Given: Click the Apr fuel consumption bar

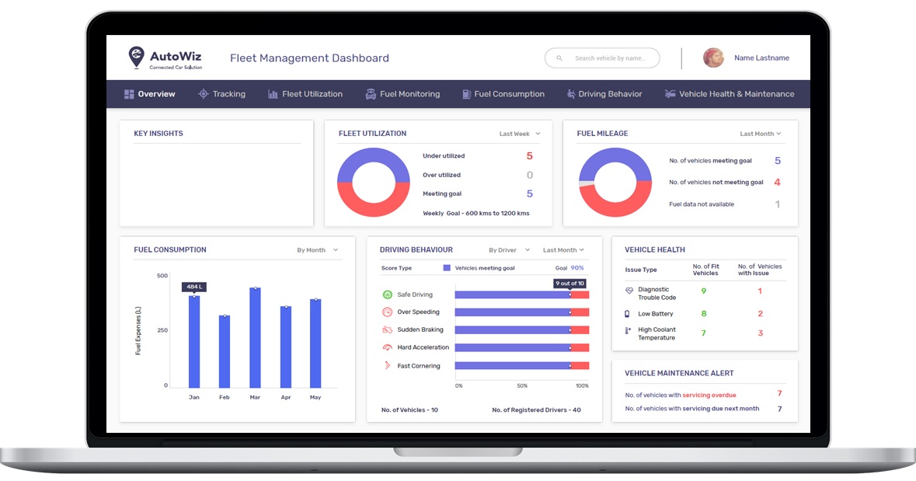Looking at the screenshot, I should coord(286,347).
